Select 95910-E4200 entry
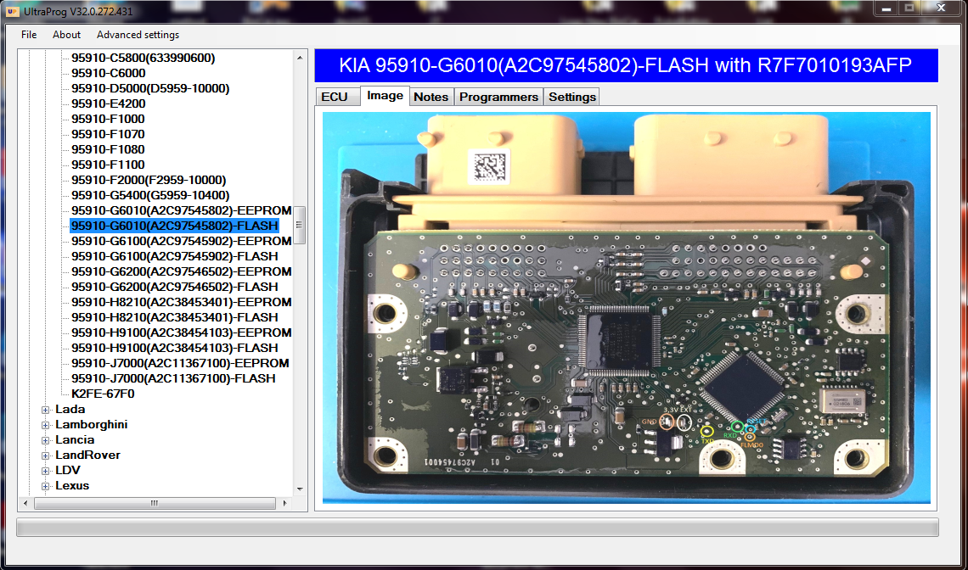968x570 pixels. click(109, 103)
